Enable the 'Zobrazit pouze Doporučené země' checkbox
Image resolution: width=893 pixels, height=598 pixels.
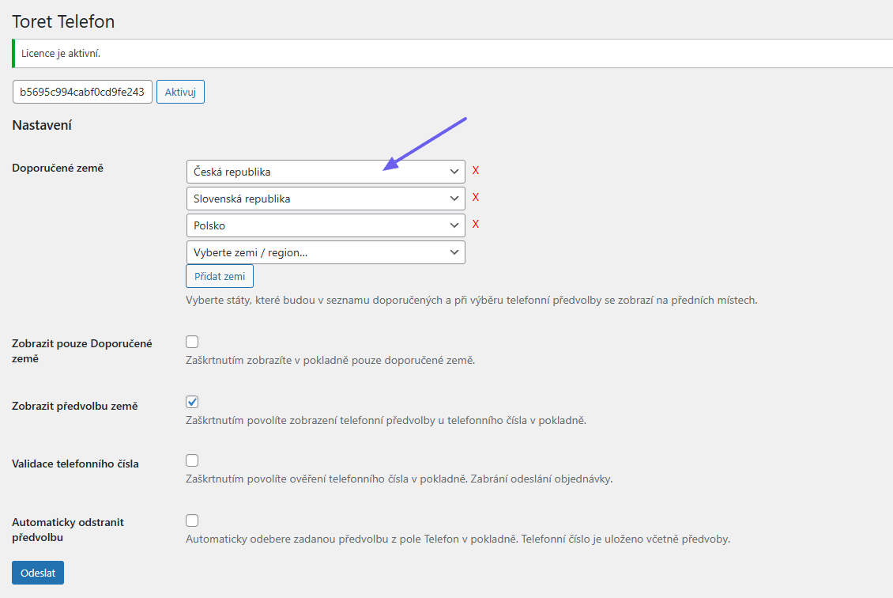pos(192,342)
